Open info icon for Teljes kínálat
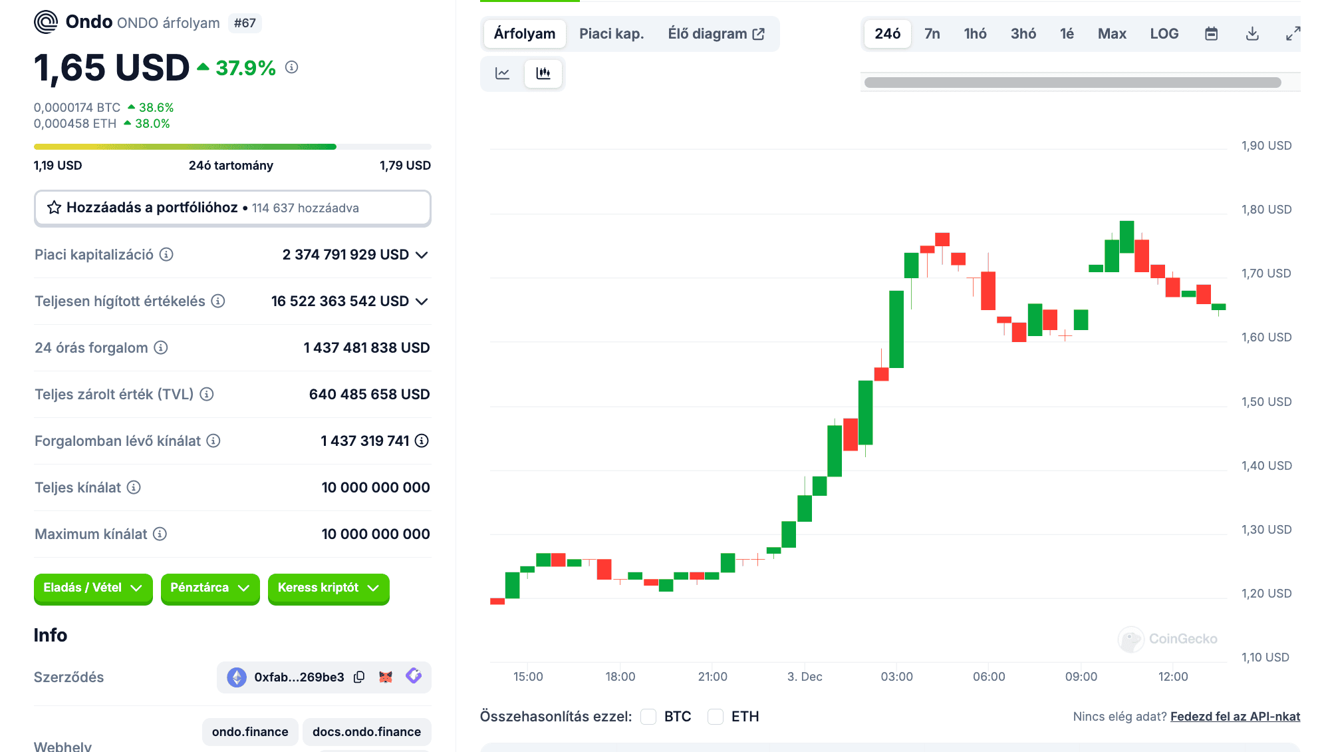 (x=134, y=487)
